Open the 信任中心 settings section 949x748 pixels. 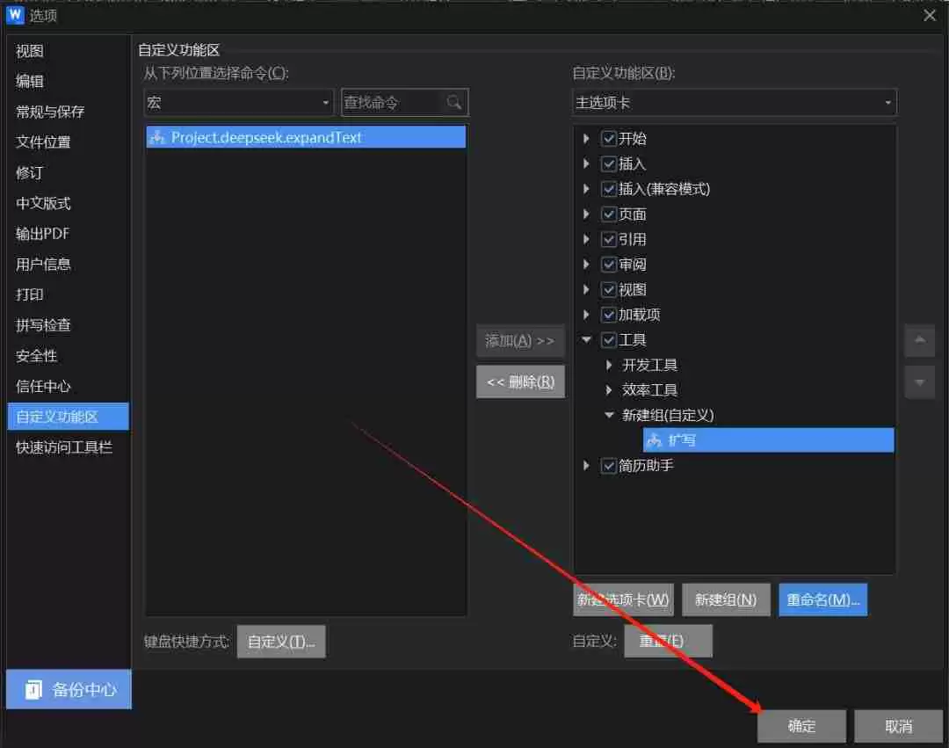43,386
